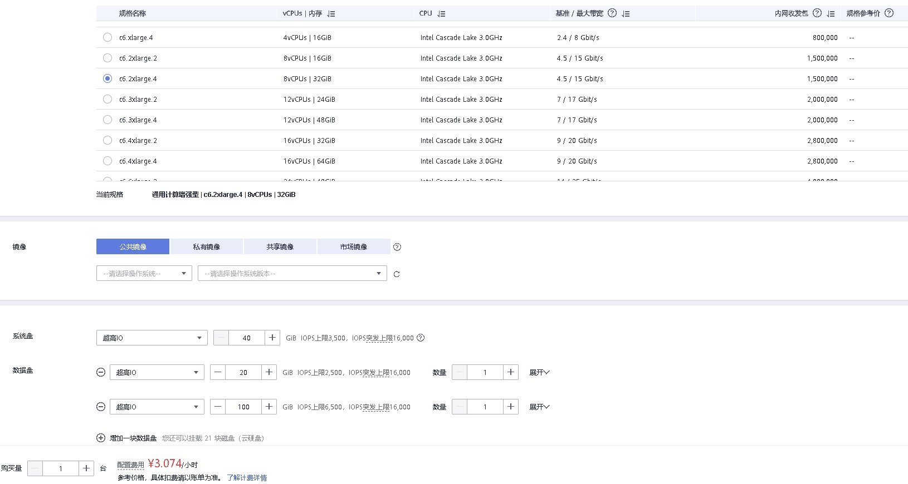Click 20 GiB data disk size field

click(x=243, y=372)
